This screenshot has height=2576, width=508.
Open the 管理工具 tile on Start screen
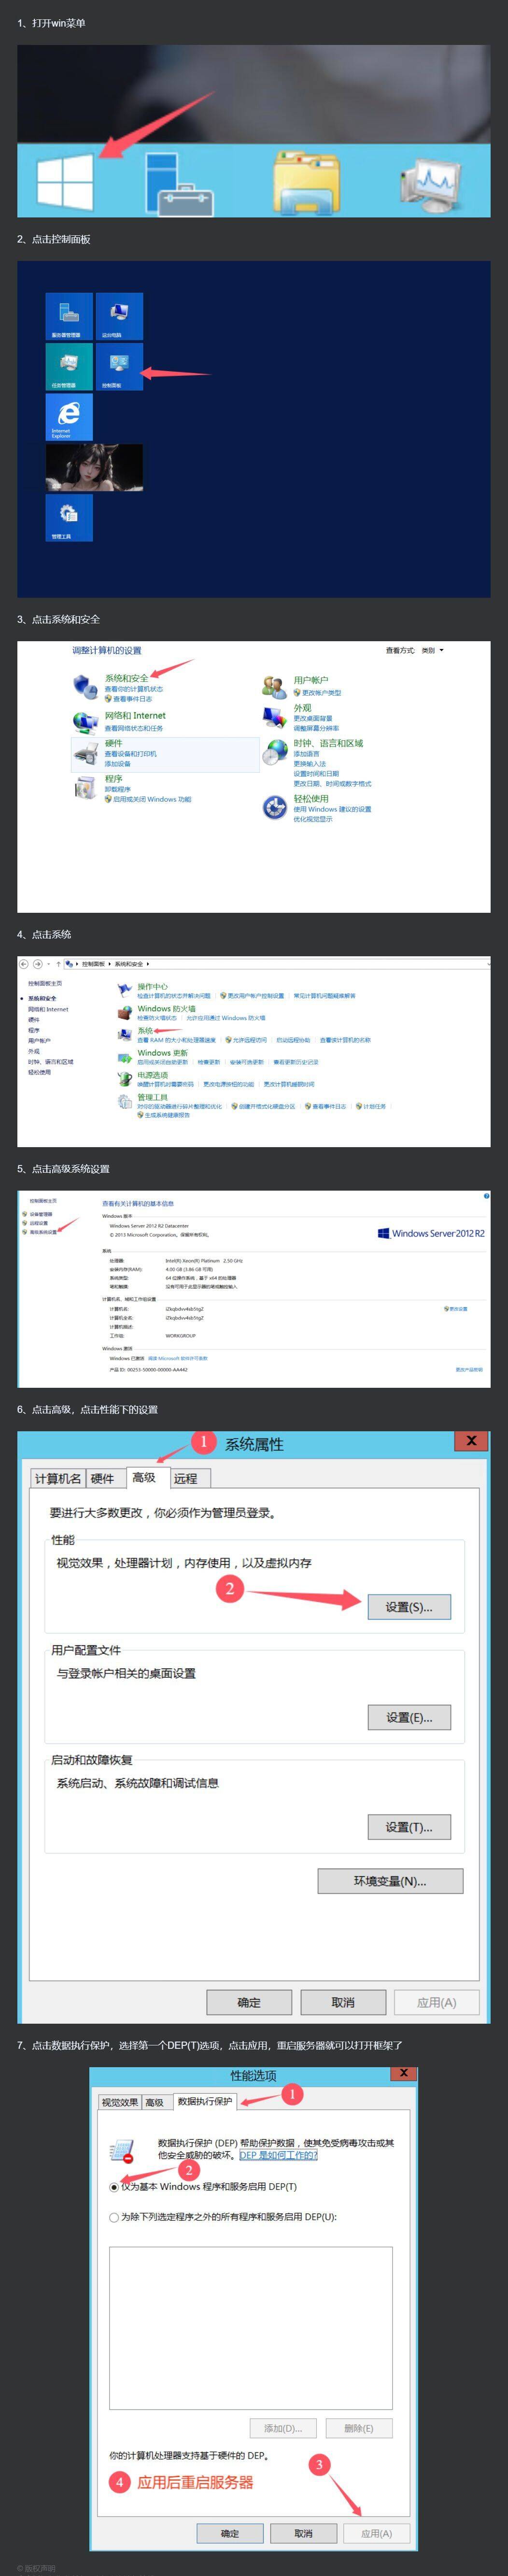pyautogui.click(x=69, y=518)
